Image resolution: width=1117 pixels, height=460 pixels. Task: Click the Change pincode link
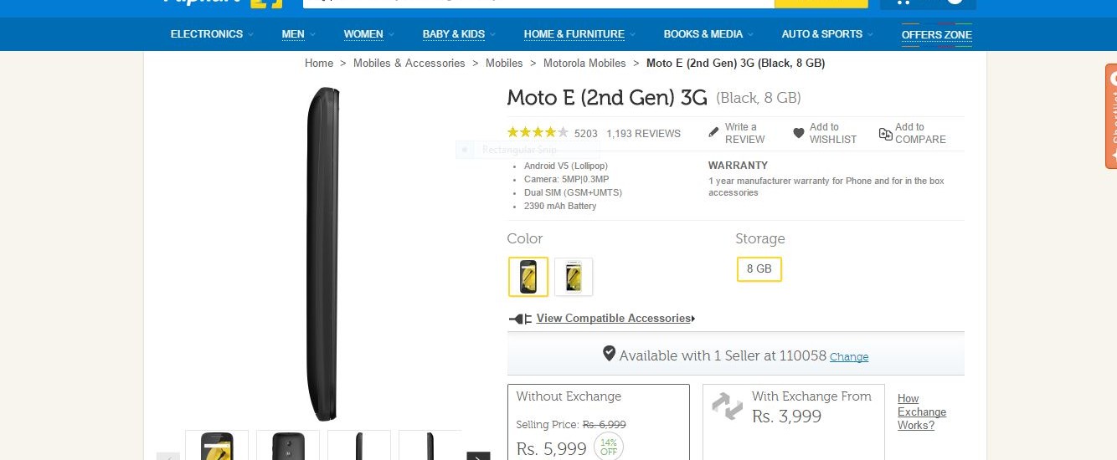[848, 357]
